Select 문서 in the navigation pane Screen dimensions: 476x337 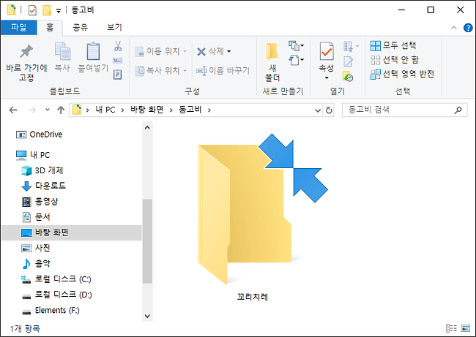coord(36,216)
